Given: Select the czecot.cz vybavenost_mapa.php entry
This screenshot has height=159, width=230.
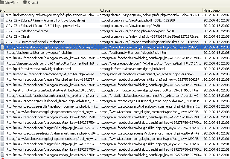Looking at the screenshot, I should tap(52, 133).
